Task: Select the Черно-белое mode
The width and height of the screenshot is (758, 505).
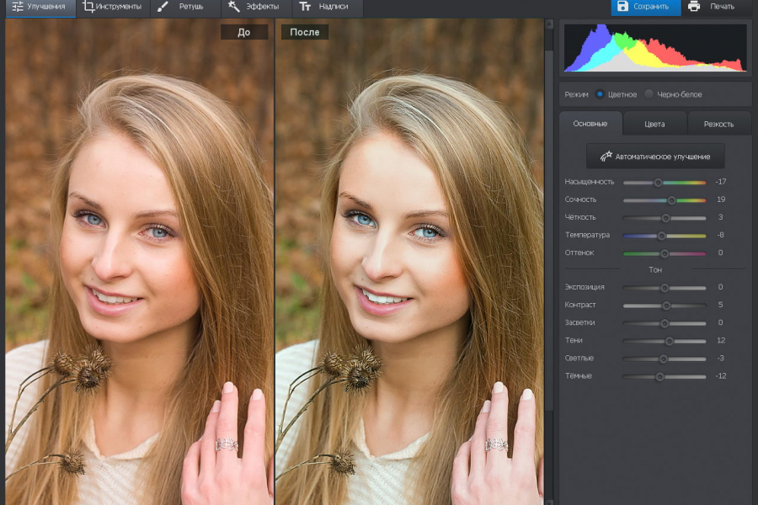Action: tap(649, 94)
